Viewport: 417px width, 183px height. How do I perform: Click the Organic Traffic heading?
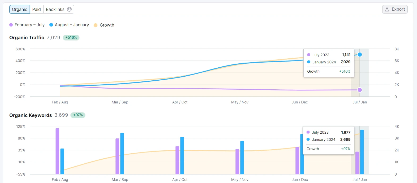[27, 38]
